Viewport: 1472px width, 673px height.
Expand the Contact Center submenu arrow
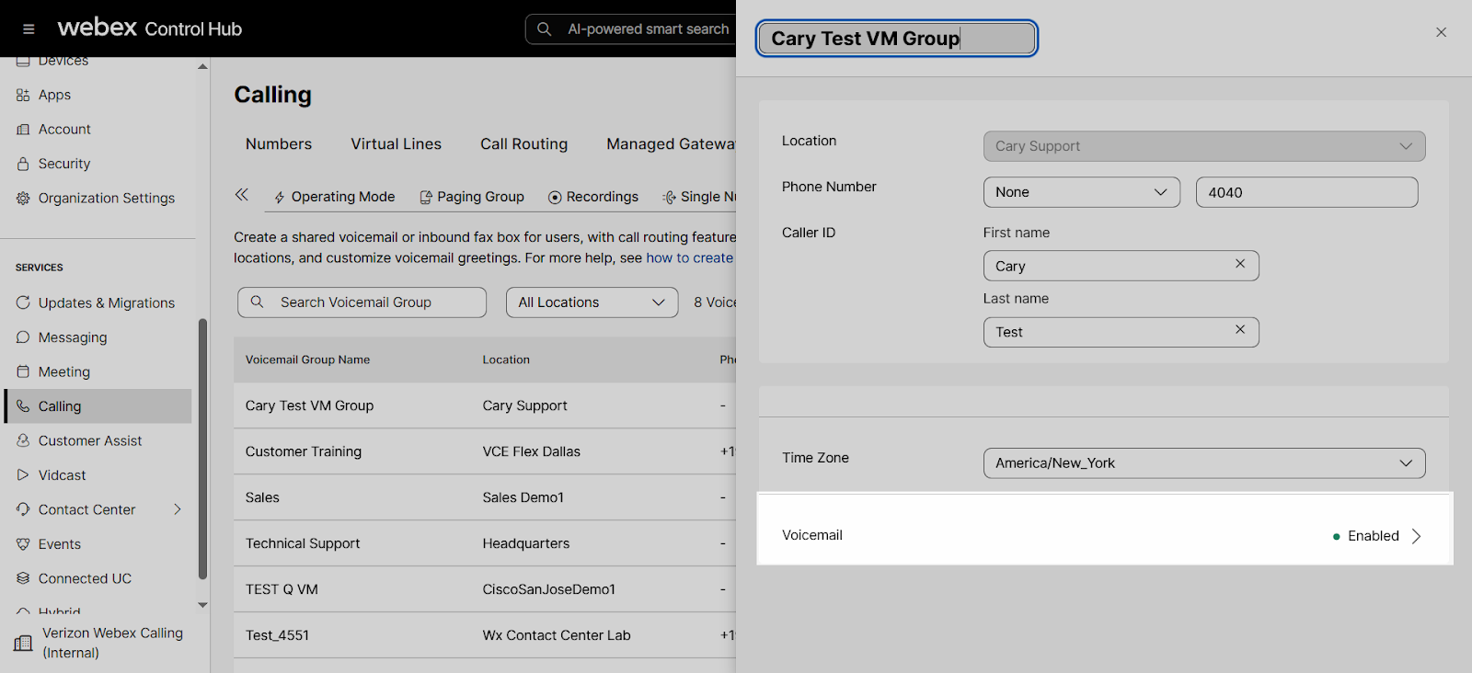point(178,509)
